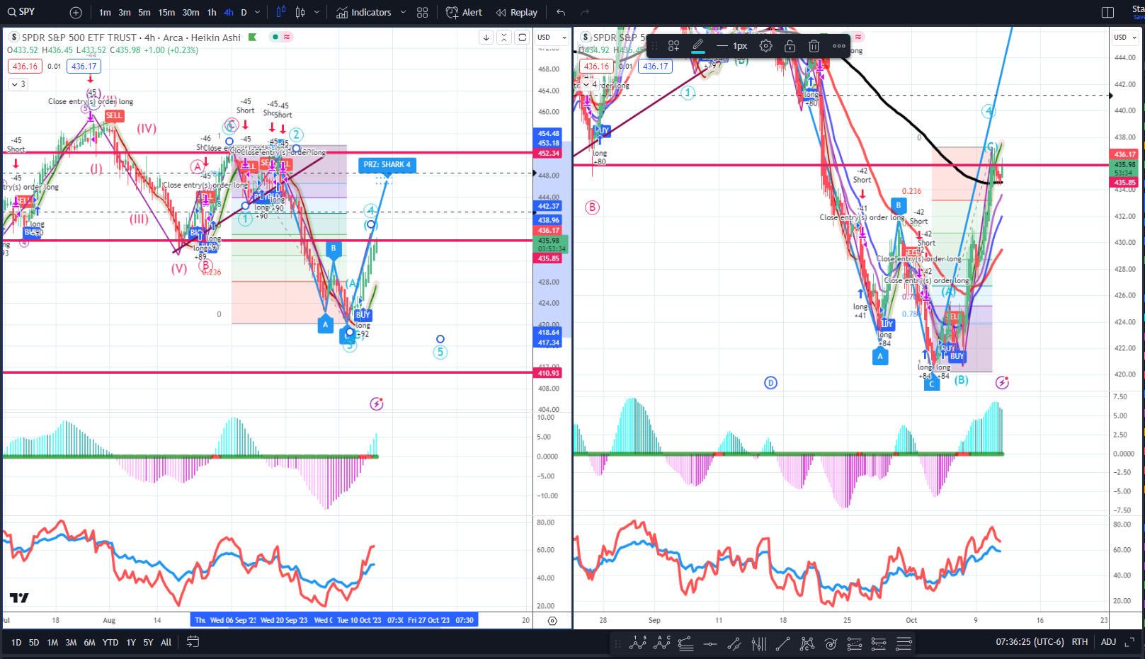Open the go to date calendar icon
Viewport: 1145px width, 659px height.
(193, 642)
